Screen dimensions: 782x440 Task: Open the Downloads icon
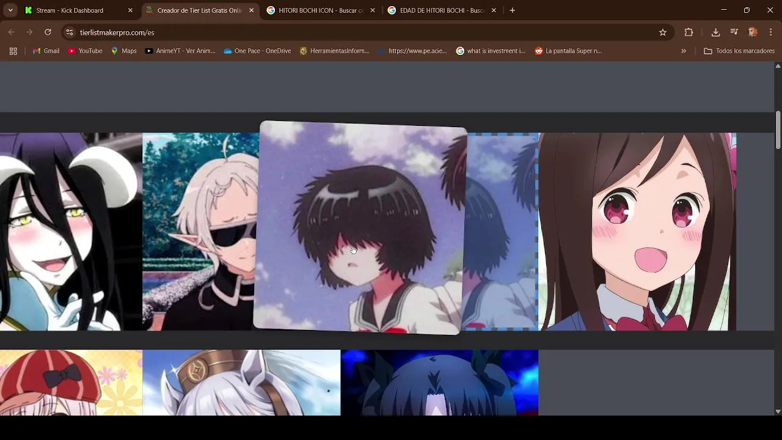pyautogui.click(x=715, y=32)
